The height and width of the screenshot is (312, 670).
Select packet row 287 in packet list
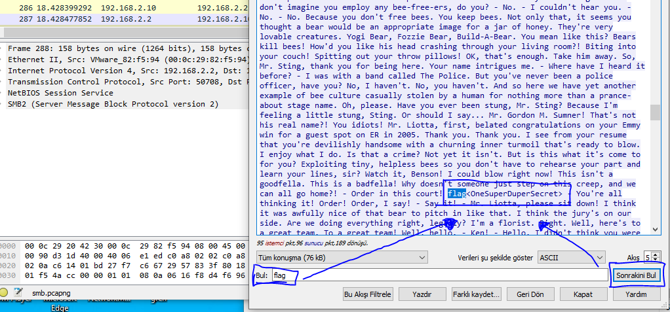click(x=124, y=18)
